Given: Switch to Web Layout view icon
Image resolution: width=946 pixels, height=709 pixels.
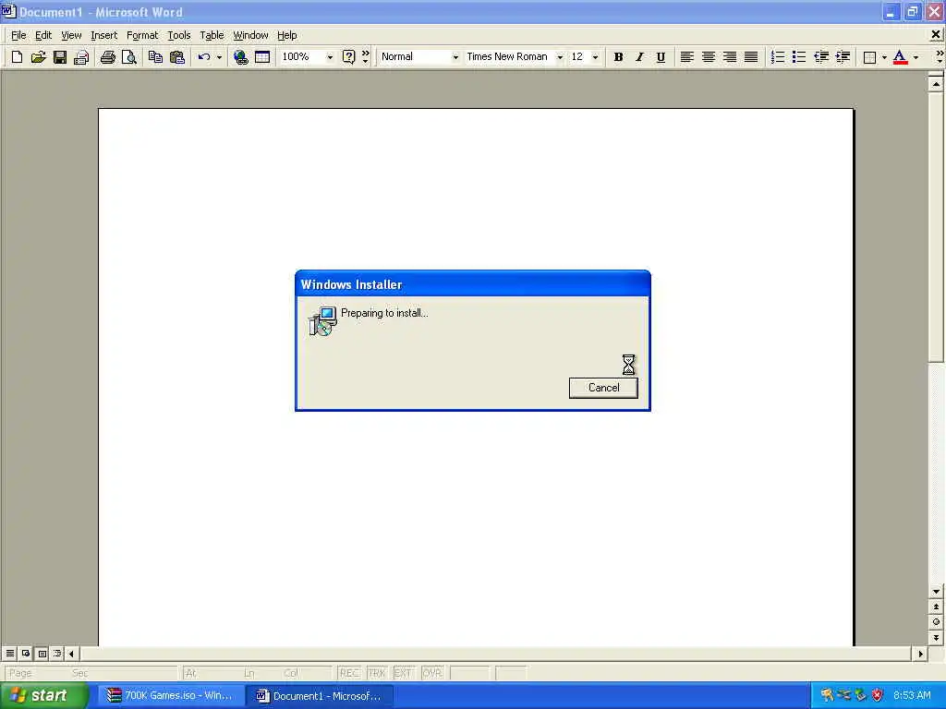Looking at the screenshot, I should (26, 653).
